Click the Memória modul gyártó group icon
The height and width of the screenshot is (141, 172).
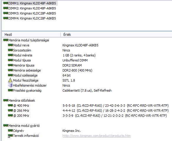tap(6, 125)
